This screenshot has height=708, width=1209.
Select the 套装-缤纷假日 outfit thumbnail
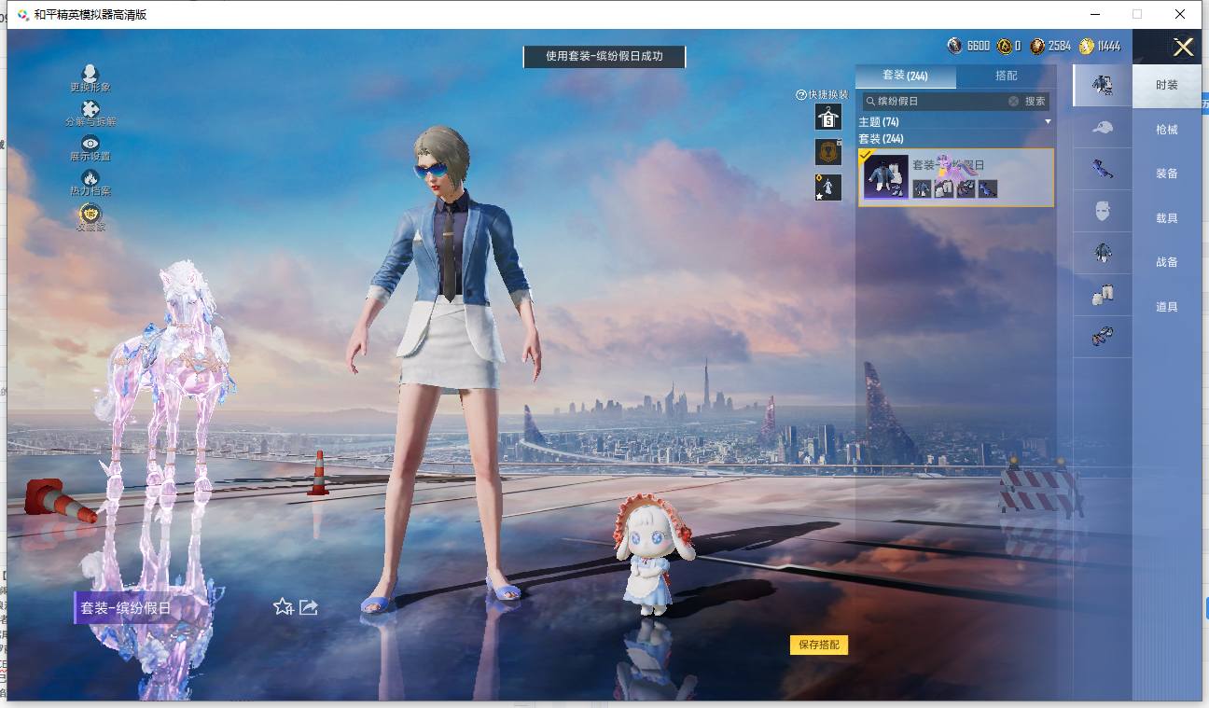[886, 177]
